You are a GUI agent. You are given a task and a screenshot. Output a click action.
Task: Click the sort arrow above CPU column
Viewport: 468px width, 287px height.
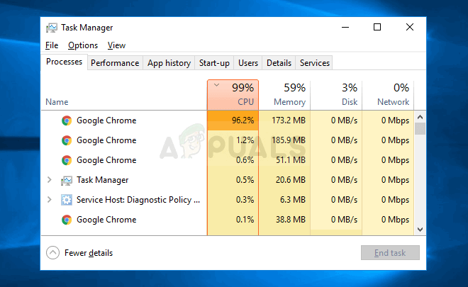coord(216,85)
